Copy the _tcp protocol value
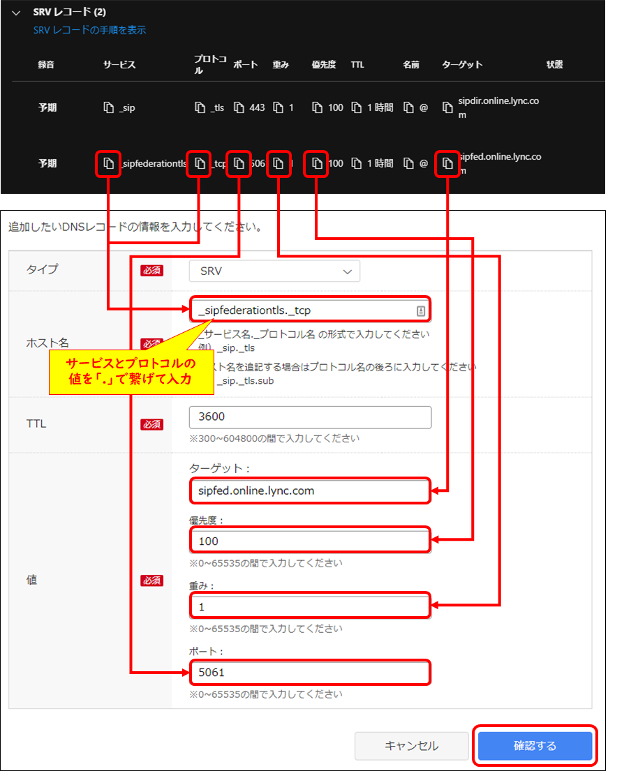 coord(200,163)
